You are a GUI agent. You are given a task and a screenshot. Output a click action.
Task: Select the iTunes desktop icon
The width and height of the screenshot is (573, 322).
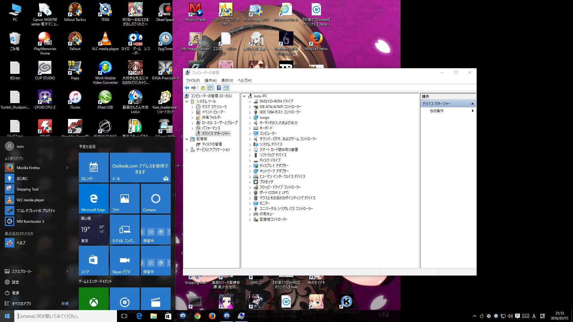pyautogui.click(x=75, y=100)
